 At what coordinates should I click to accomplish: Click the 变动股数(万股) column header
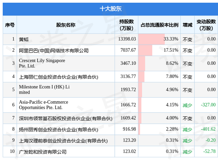[x=206, y=25]
